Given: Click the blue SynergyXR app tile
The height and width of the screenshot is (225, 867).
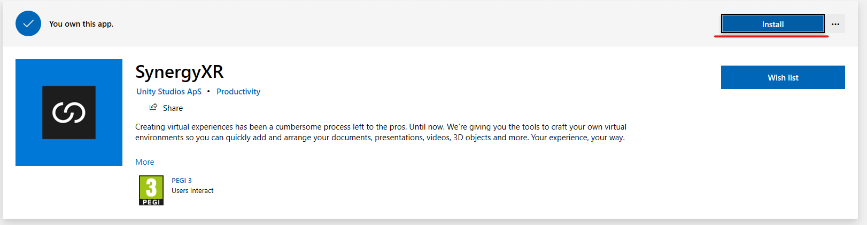Looking at the screenshot, I should (69, 112).
